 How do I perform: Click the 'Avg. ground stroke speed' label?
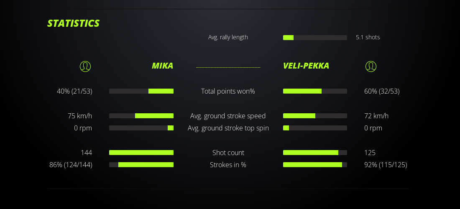point(228,116)
